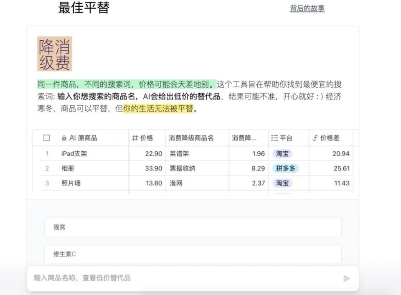
Task: Focus the 输入商品名称 input field
Action: tap(184, 278)
